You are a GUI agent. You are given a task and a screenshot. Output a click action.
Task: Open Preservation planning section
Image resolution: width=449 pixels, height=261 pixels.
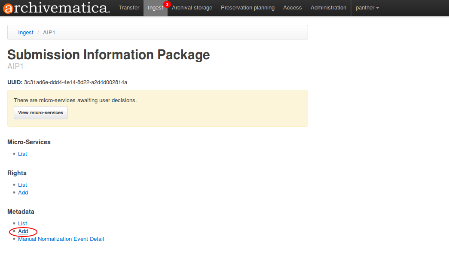click(x=247, y=8)
